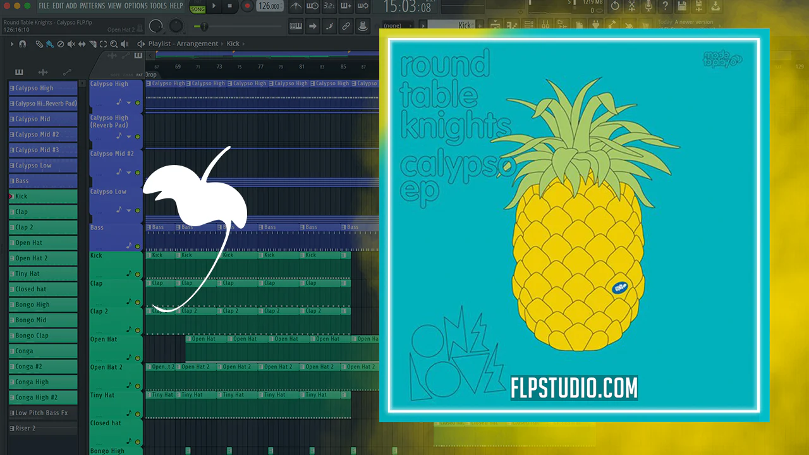Enable the wait-for-input-before-recording icon
The image size is (809, 455).
(312, 7)
